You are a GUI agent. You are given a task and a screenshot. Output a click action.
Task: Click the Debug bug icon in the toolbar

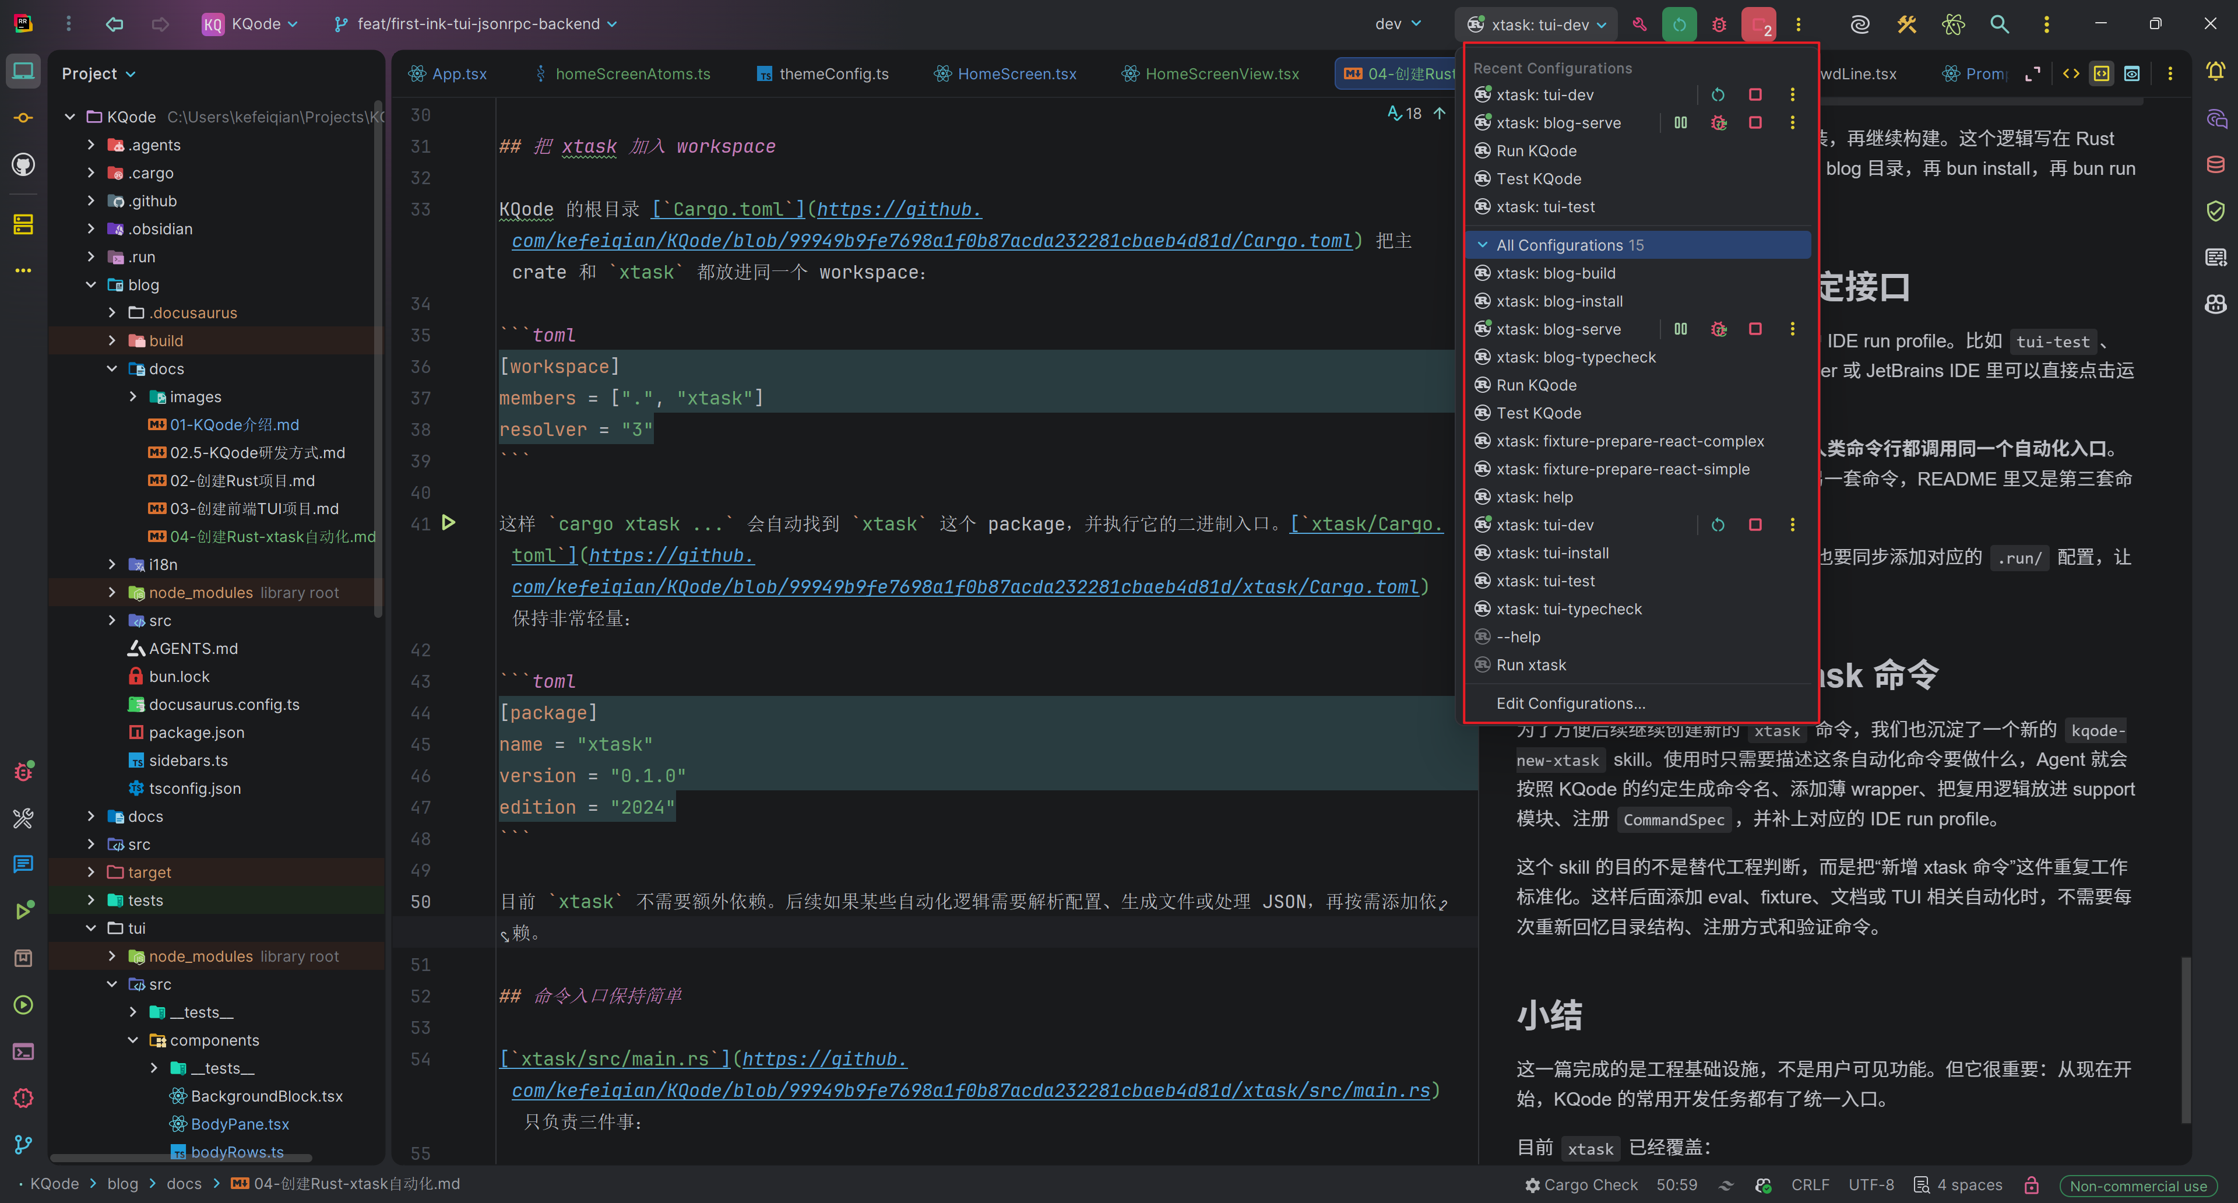click(1719, 24)
